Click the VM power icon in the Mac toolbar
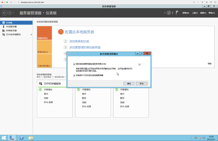Screen dimensions: 218x141 click(x=11, y=2)
